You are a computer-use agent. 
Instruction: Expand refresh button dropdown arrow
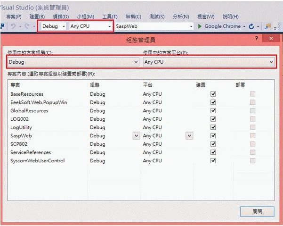coord(258,26)
